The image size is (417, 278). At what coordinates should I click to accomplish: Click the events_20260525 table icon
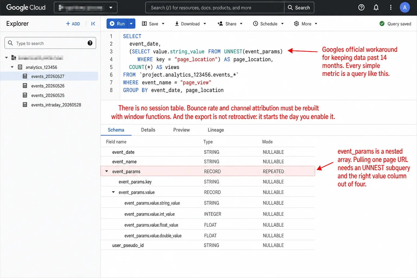pyautogui.click(x=25, y=95)
